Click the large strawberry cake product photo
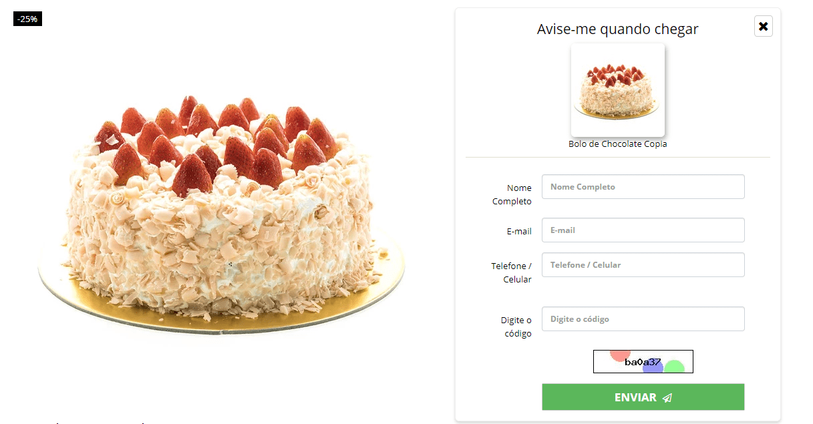Image resolution: width=813 pixels, height=424 pixels. coord(222,215)
